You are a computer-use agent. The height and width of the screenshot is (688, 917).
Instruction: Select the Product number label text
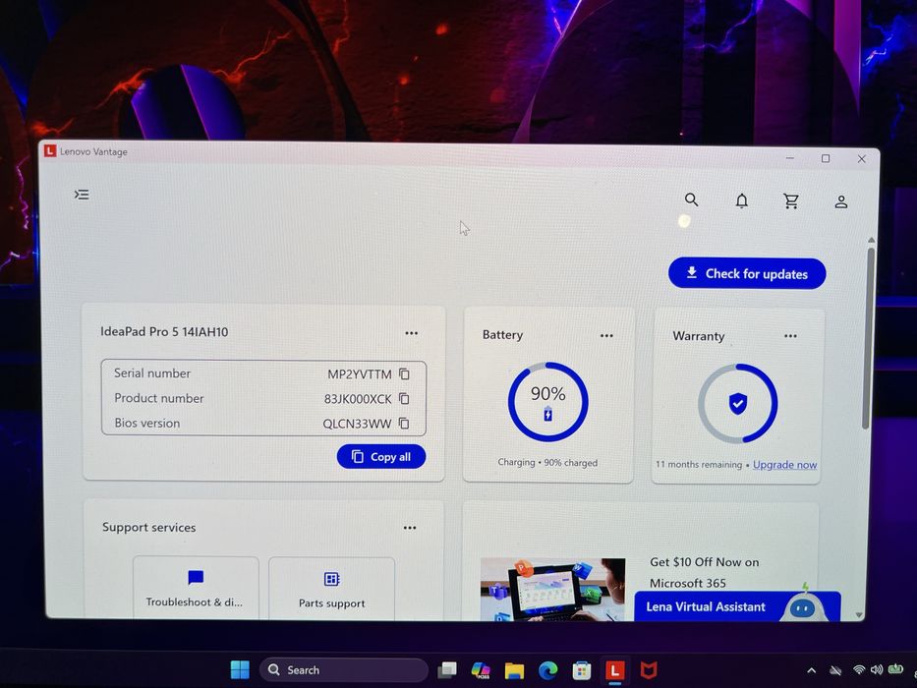pyautogui.click(x=159, y=398)
